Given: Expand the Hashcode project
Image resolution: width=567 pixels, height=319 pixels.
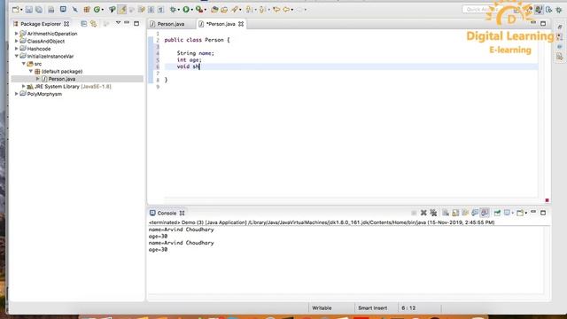Looking at the screenshot, I should coord(16,49).
